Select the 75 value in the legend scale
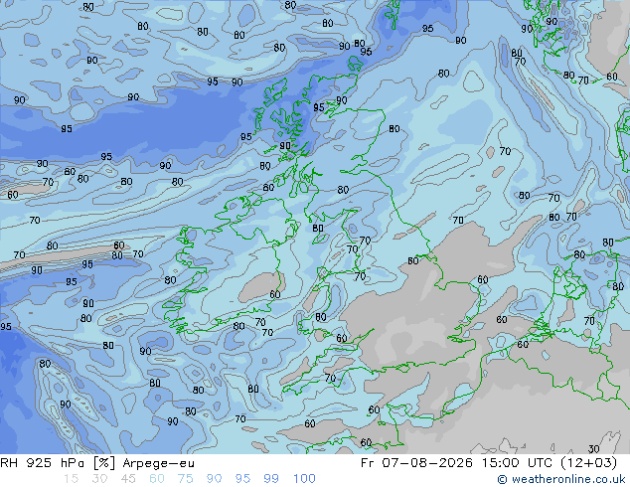This screenshot has width=630, height=487. tap(186, 479)
